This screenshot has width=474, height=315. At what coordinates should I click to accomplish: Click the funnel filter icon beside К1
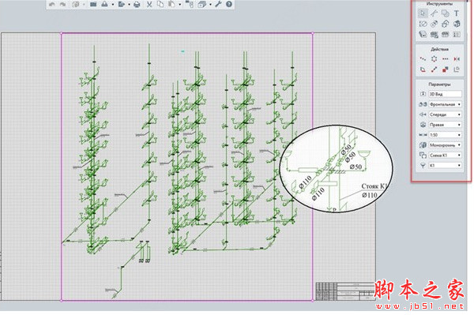(x=423, y=165)
